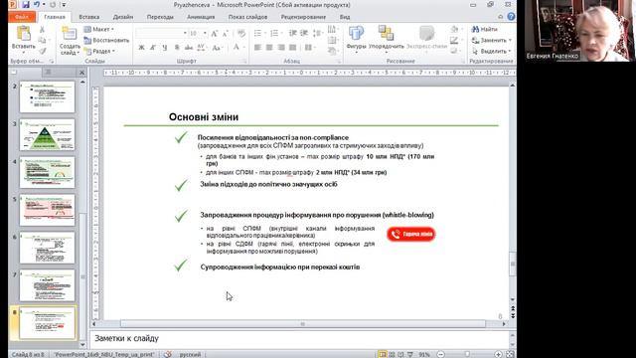This screenshot has width=636, height=358.
Task: Click the Notes field 'Заметки к слайду'
Action: point(299,338)
